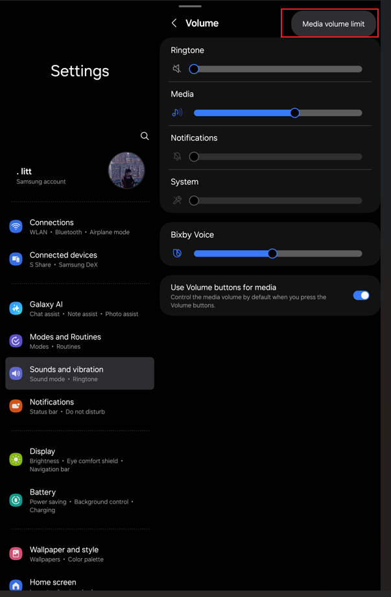Tap the muted ringtone speaker icon
This screenshot has height=597, width=391.
pyautogui.click(x=176, y=69)
